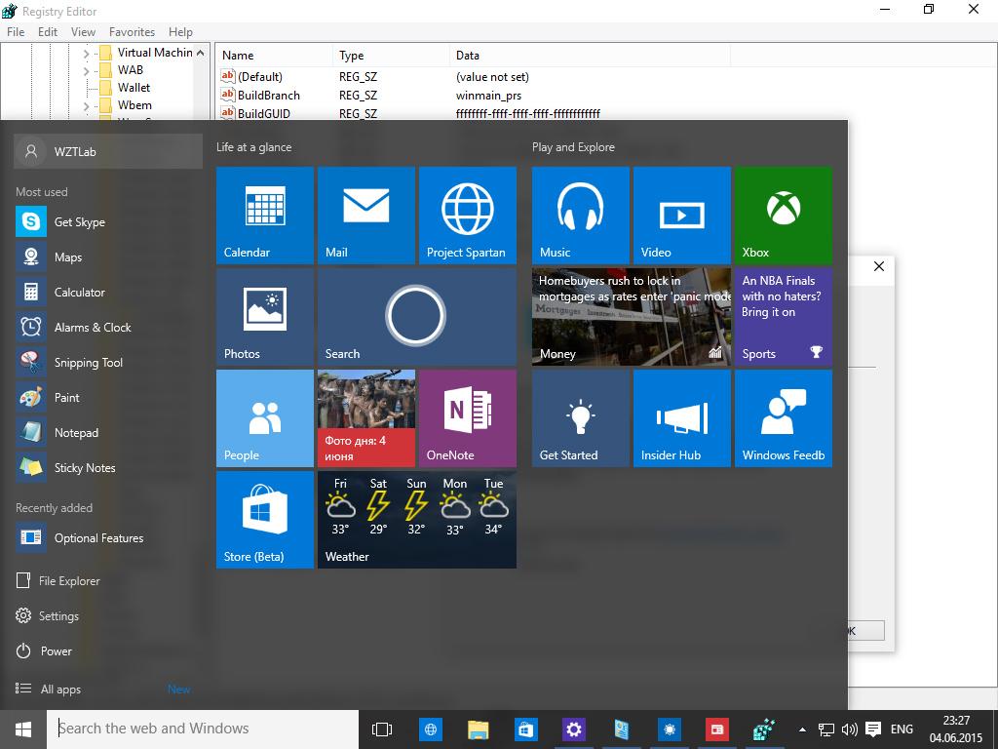Open the Action Center notifications icon

point(873,729)
